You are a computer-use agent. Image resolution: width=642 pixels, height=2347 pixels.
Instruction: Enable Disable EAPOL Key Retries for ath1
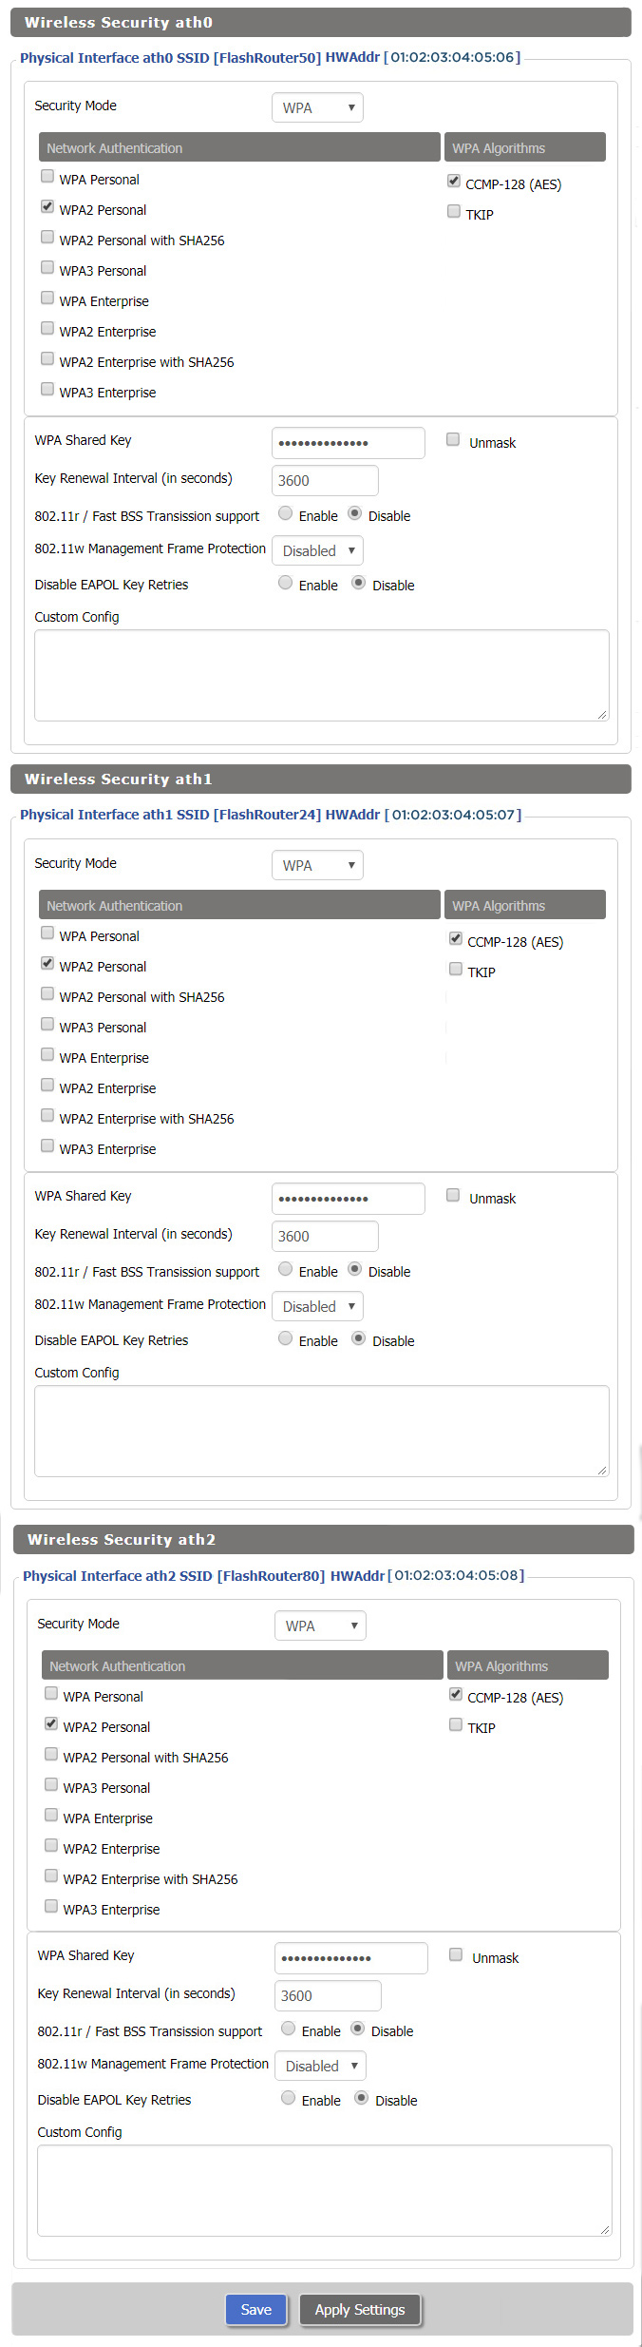[285, 1338]
